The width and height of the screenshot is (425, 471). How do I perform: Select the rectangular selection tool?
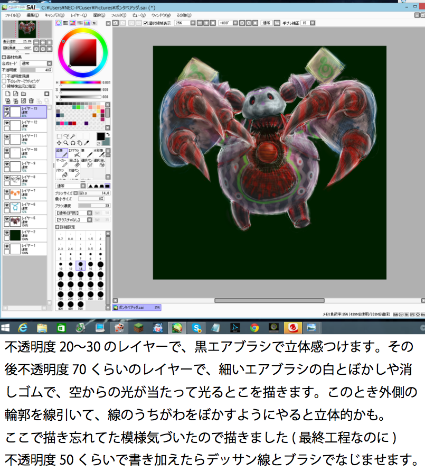point(59,136)
